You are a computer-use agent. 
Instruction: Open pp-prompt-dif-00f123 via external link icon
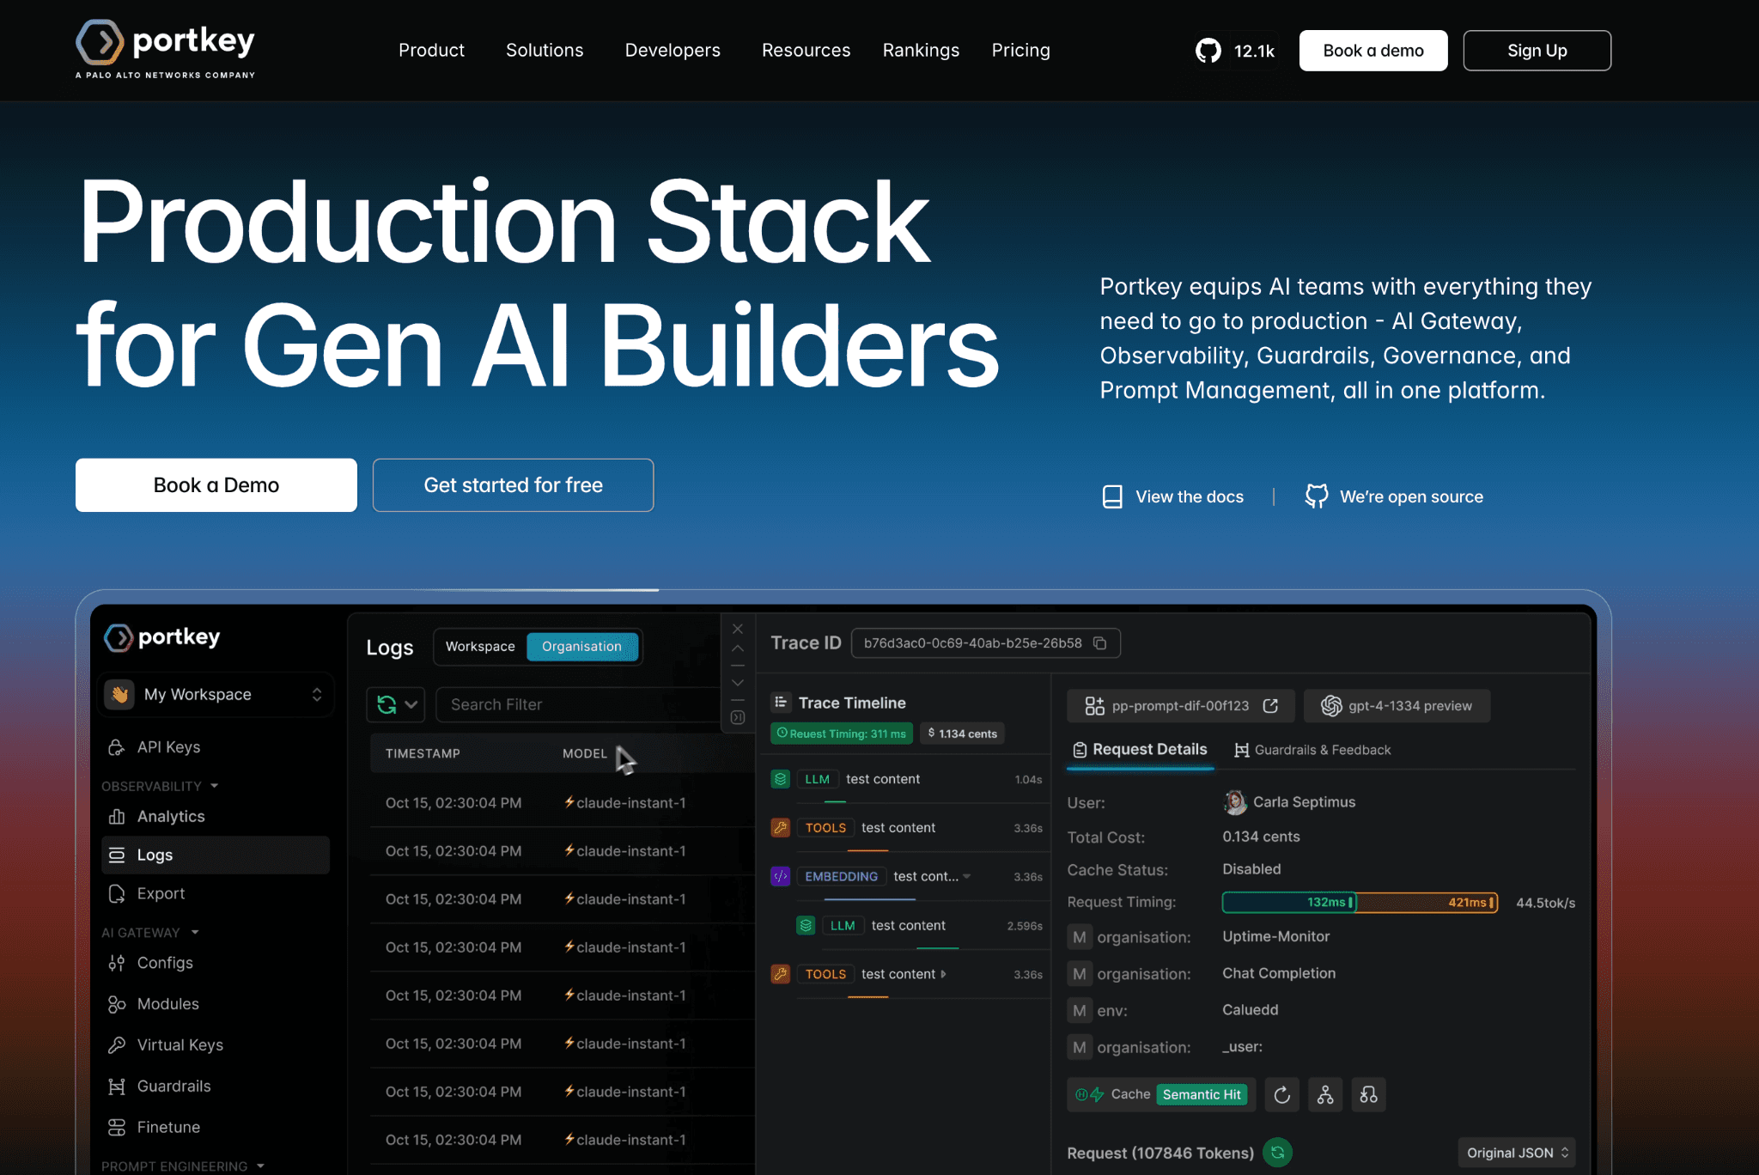1270,706
